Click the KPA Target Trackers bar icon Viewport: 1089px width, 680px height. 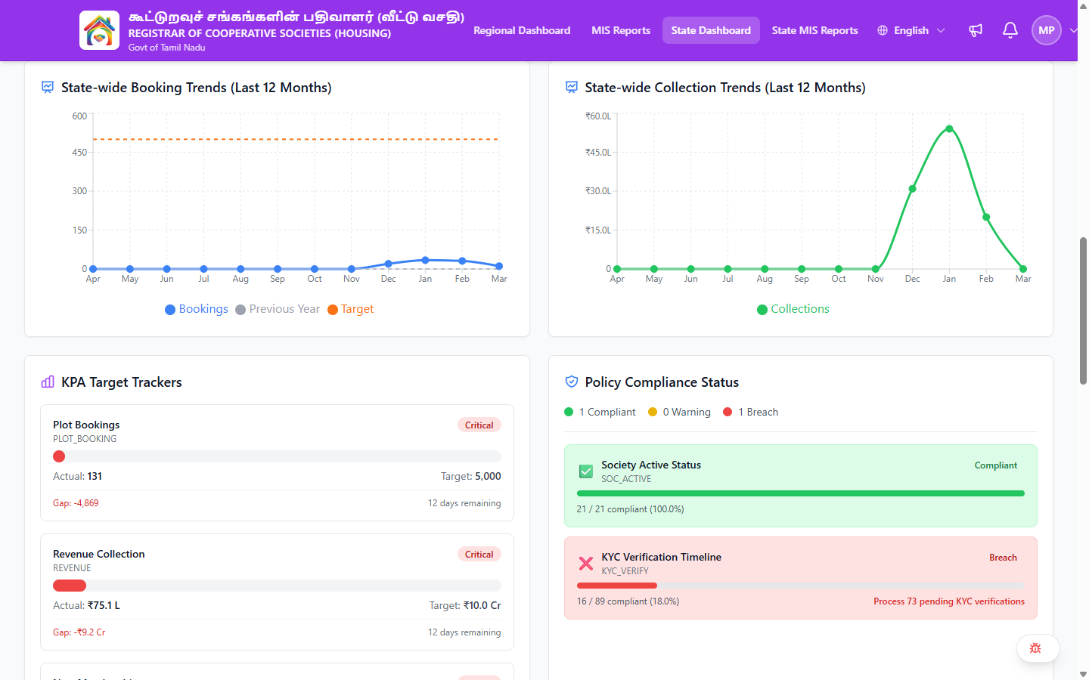click(x=48, y=382)
